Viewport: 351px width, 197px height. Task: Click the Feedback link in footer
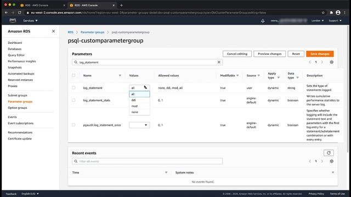(x=11, y=194)
